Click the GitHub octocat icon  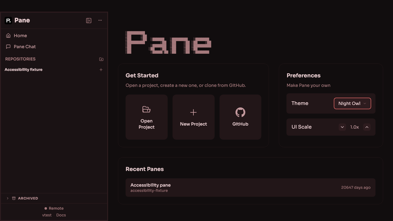coord(240,112)
